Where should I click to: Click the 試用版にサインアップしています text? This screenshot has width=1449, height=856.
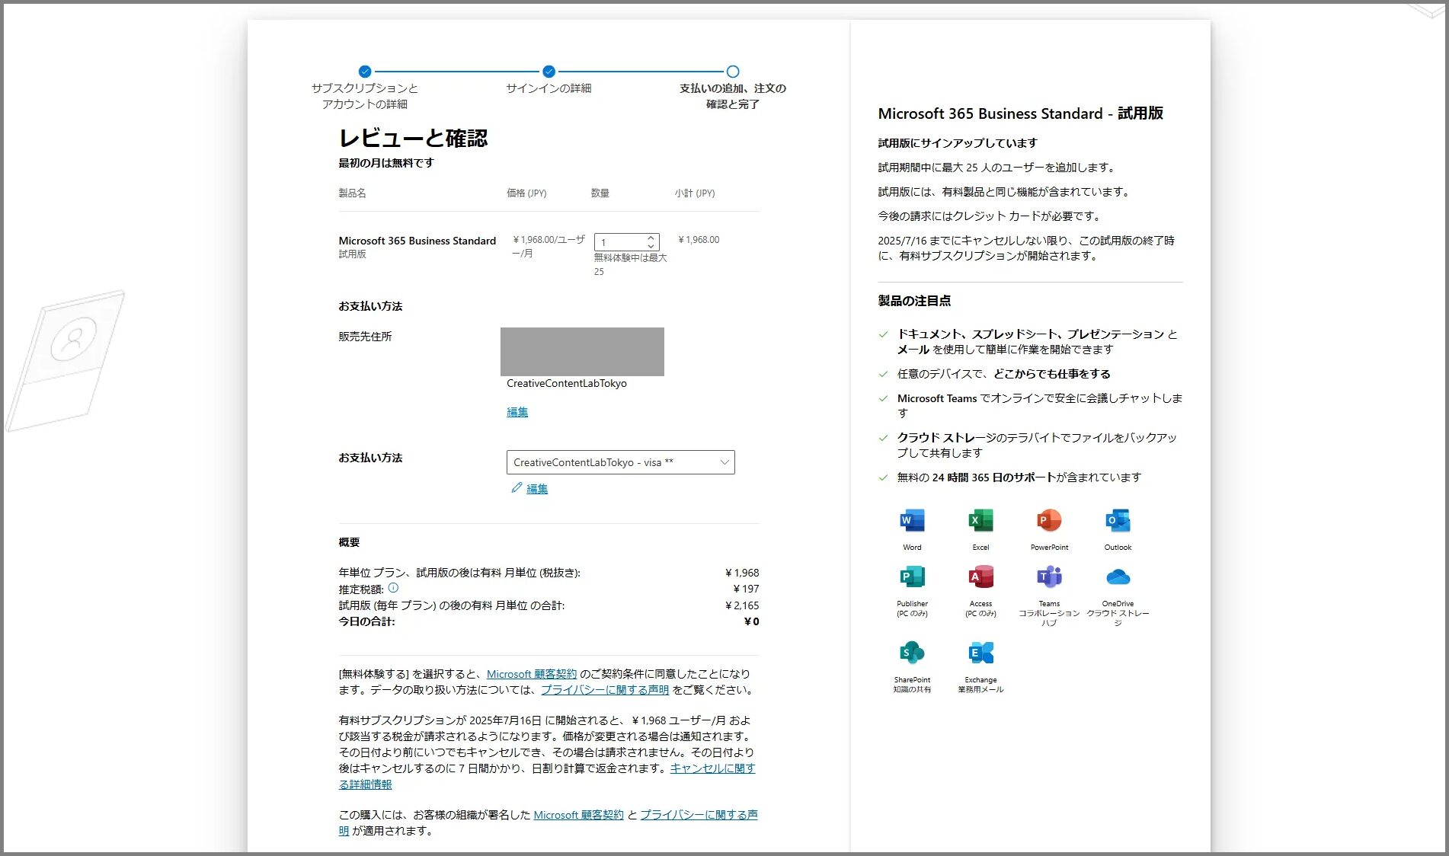958,143
